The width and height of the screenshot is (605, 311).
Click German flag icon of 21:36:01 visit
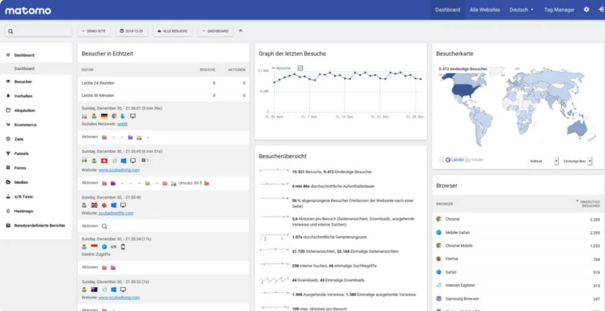(104, 116)
